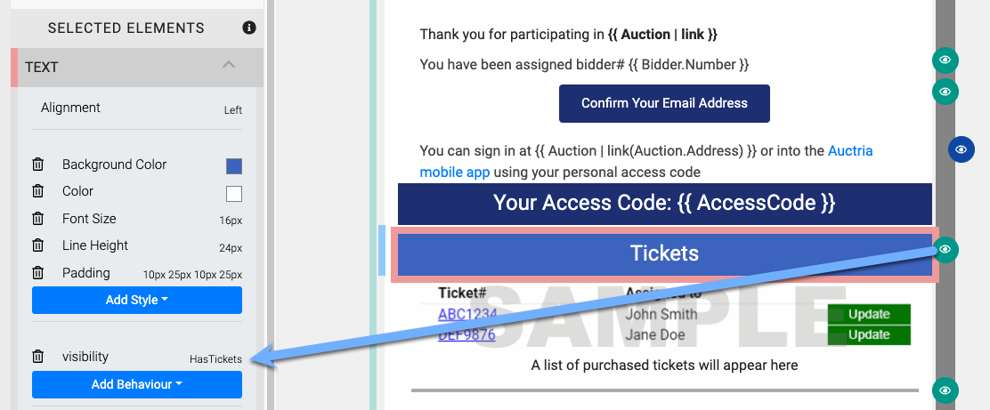Toggle visibility eye beside Tickets header

click(x=945, y=251)
